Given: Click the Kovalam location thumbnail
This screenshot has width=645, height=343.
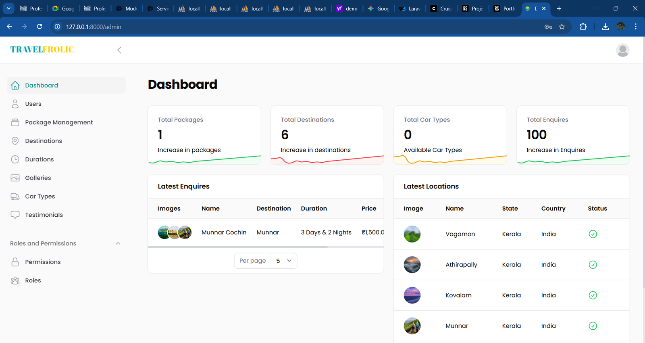Looking at the screenshot, I should 412,295.
